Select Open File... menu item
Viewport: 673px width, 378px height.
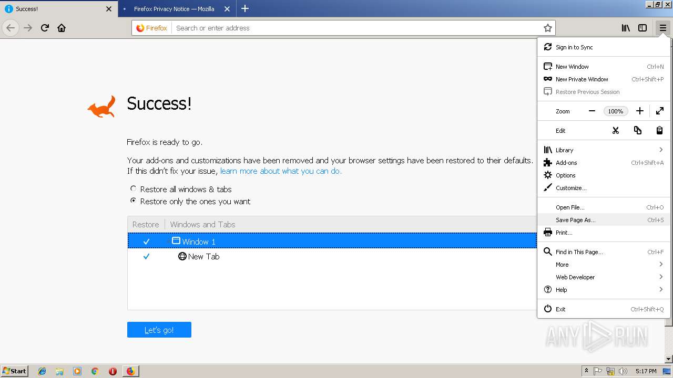tap(604, 207)
